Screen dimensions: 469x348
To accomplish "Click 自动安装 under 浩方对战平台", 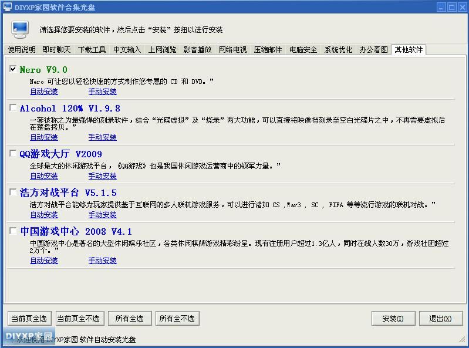I will coord(44,215).
